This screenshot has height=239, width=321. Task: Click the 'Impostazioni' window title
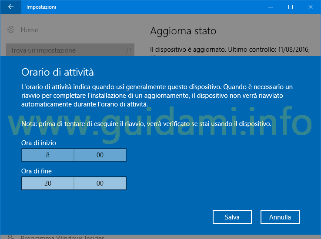(41, 7)
